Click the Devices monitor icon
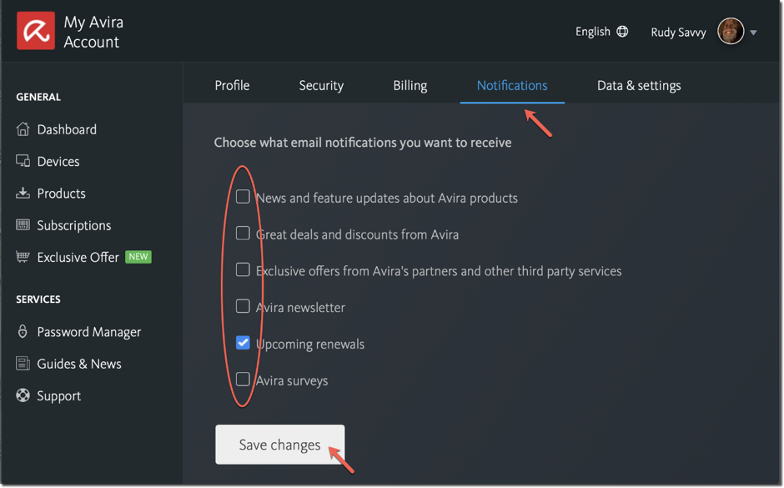The height and width of the screenshot is (488, 784). 23,161
